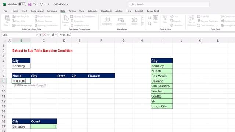Click Flash Fill icon
This screenshot has width=235, height=132.
click(199, 16)
